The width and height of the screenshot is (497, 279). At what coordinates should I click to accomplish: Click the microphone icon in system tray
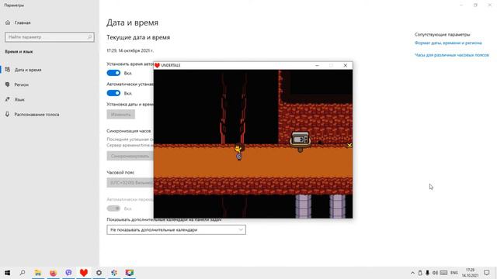pos(427,273)
